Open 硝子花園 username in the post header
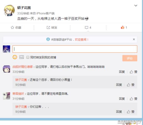Image resolution: width=143 pixels, height=125 pixels. (24, 8)
